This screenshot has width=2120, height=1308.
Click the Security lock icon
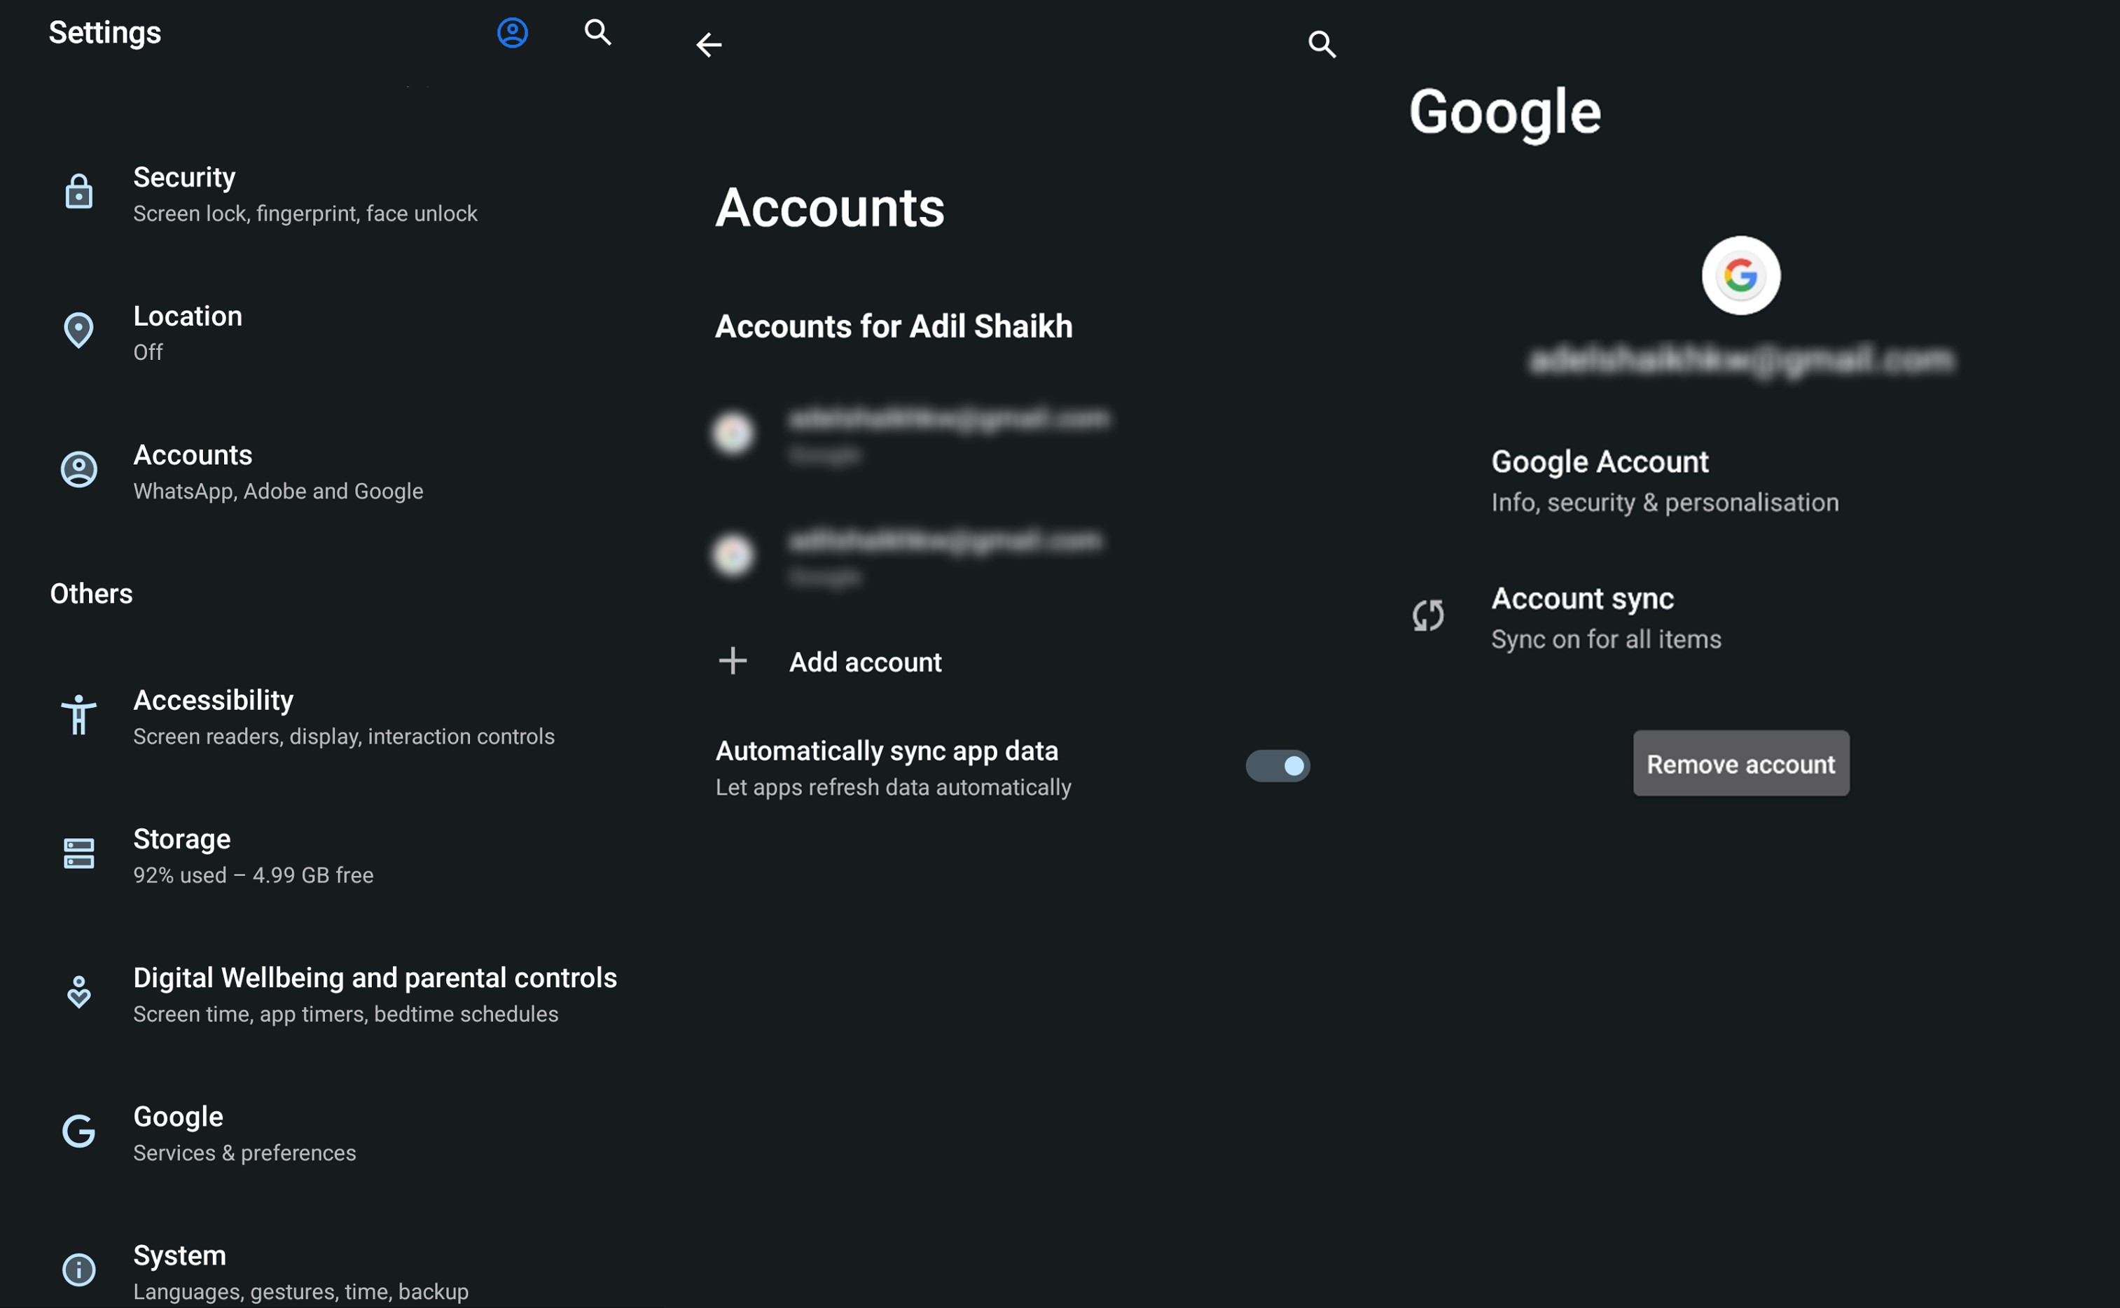point(78,191)
